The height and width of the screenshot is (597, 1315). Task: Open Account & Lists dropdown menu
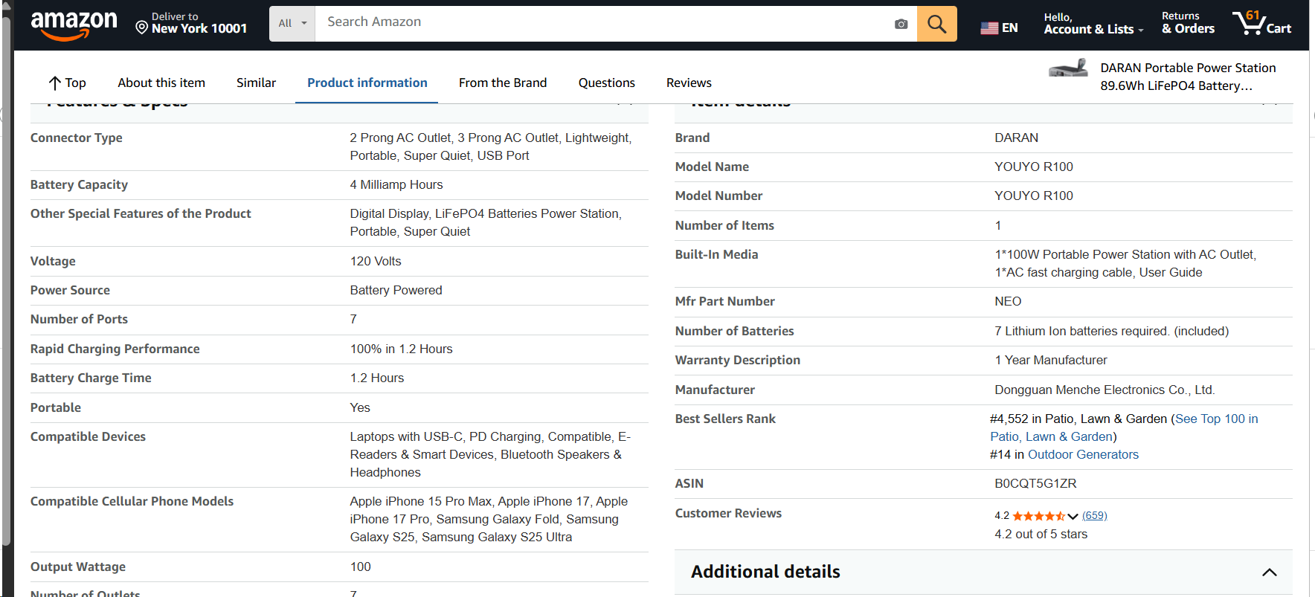pyautogui.click(x=1093, y=24)
